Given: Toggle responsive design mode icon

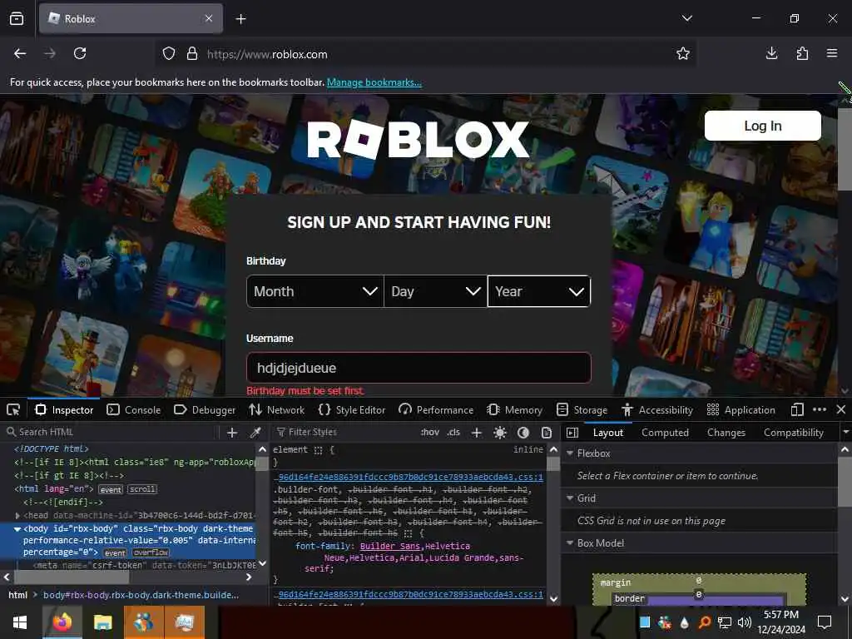Looking at the screenshot, I should pos(797,409).
